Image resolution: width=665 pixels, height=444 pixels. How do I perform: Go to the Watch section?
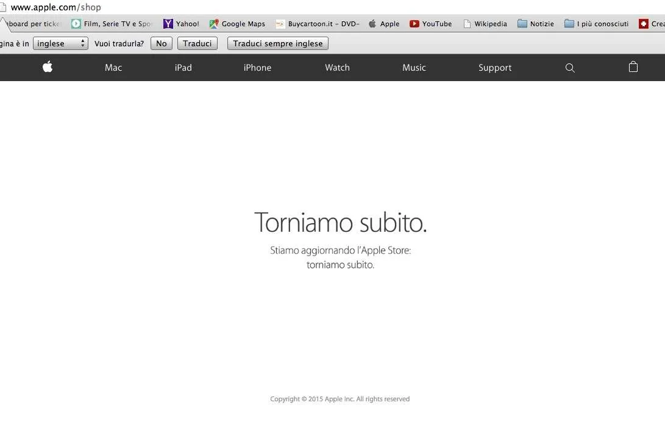(337, 68)
